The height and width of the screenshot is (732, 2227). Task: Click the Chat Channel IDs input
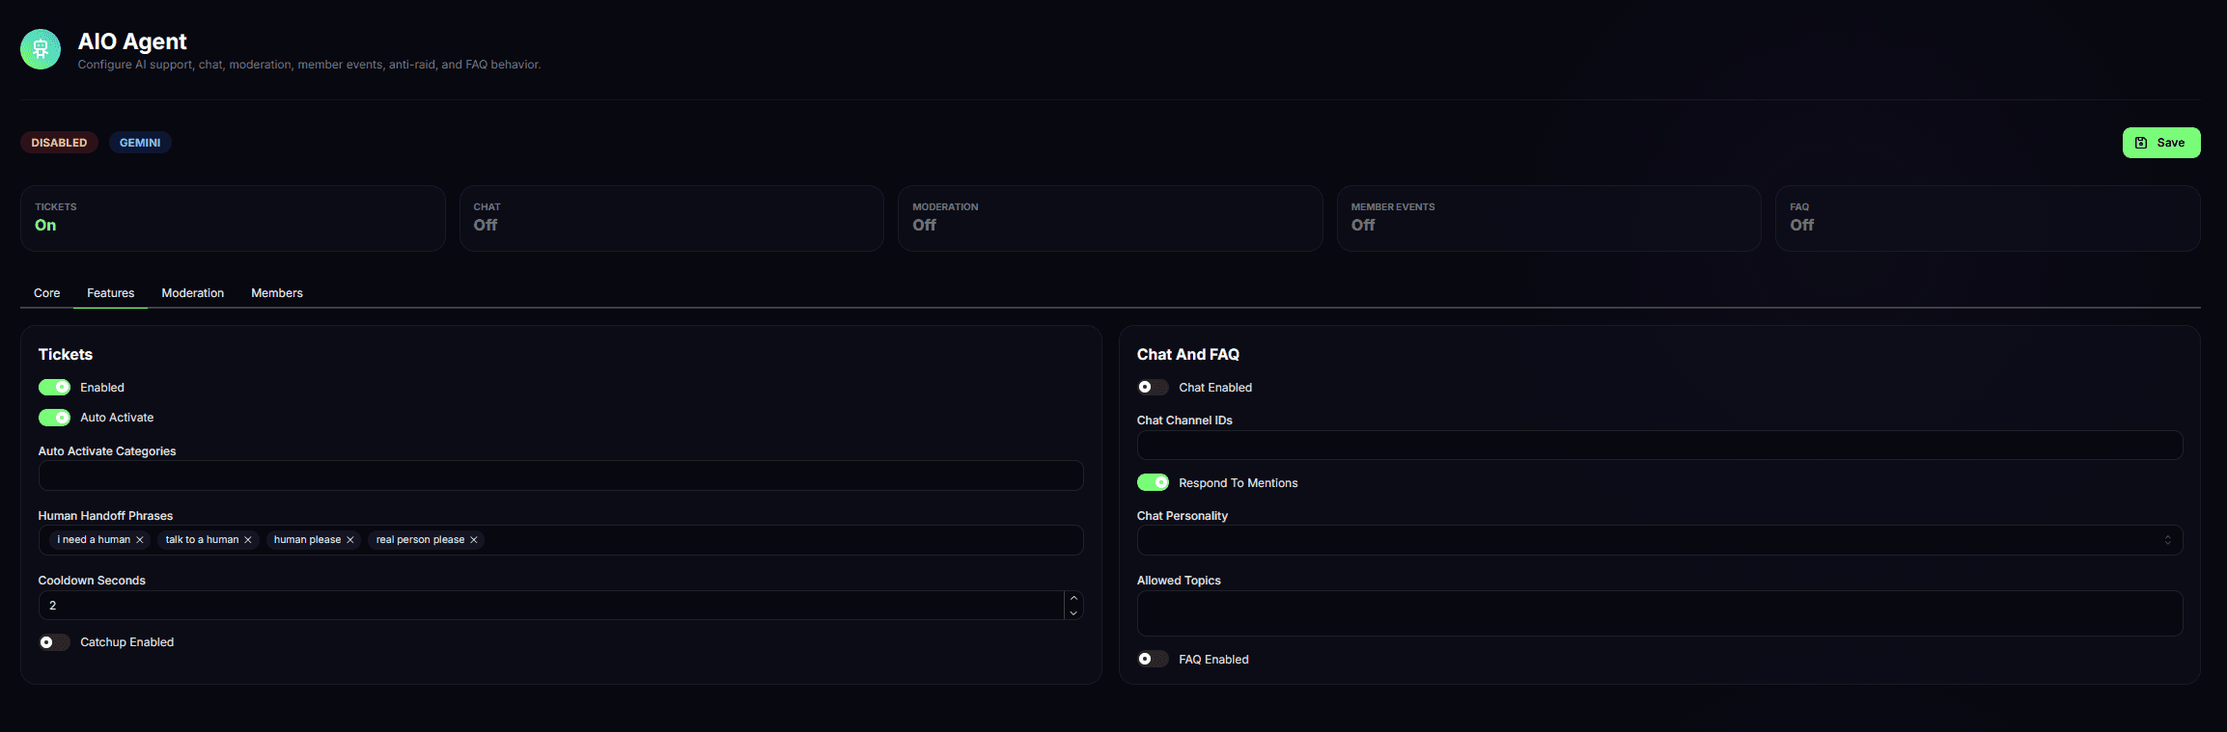coord(1659,445)
